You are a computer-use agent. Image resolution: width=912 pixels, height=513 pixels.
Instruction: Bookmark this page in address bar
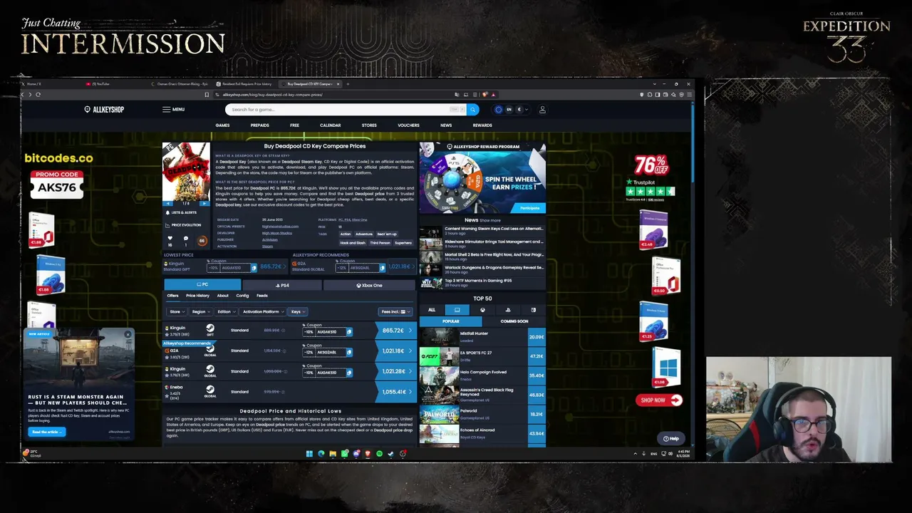207,95
